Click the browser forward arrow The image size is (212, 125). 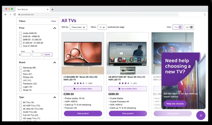click(x=10, y=15)
